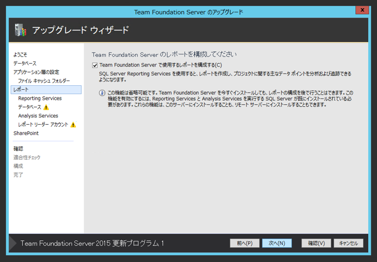Click the warning icon beside データベース under レポート
The width and height of the screenshot is (377, 262).
(46, 107)
